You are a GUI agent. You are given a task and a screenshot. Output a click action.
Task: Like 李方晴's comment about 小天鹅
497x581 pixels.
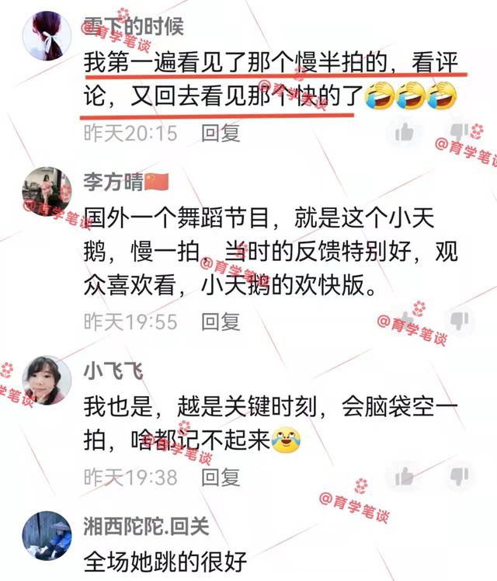click(404, 320)
